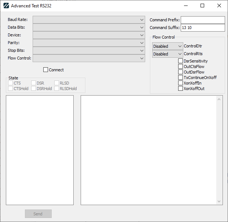Click the app icon in title bar
Screen dimensions: 228x222
(x=6, y=6)
